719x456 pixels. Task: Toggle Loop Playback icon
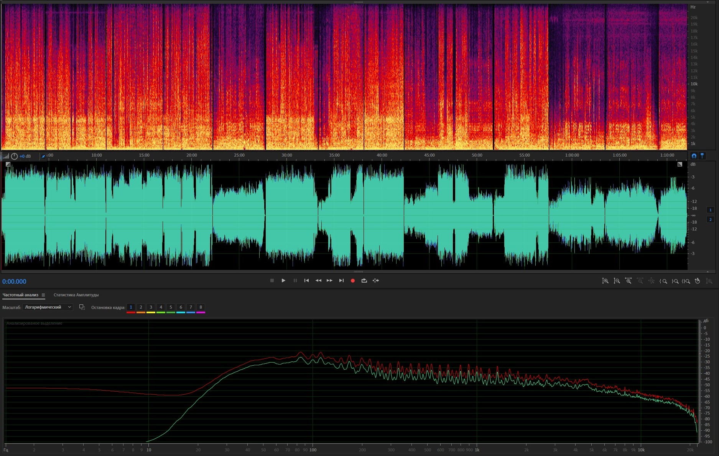pyautogui.click(x=364, y=281)
